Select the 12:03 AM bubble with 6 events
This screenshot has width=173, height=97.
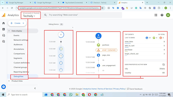(x=61, y=49)
